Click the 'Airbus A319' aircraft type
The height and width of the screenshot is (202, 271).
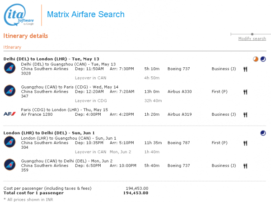pos(180,114)
